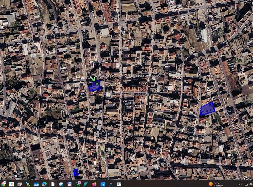
Task: Open the monitors-with-padlock taskbar icon
Action: [x=28, y=184]
